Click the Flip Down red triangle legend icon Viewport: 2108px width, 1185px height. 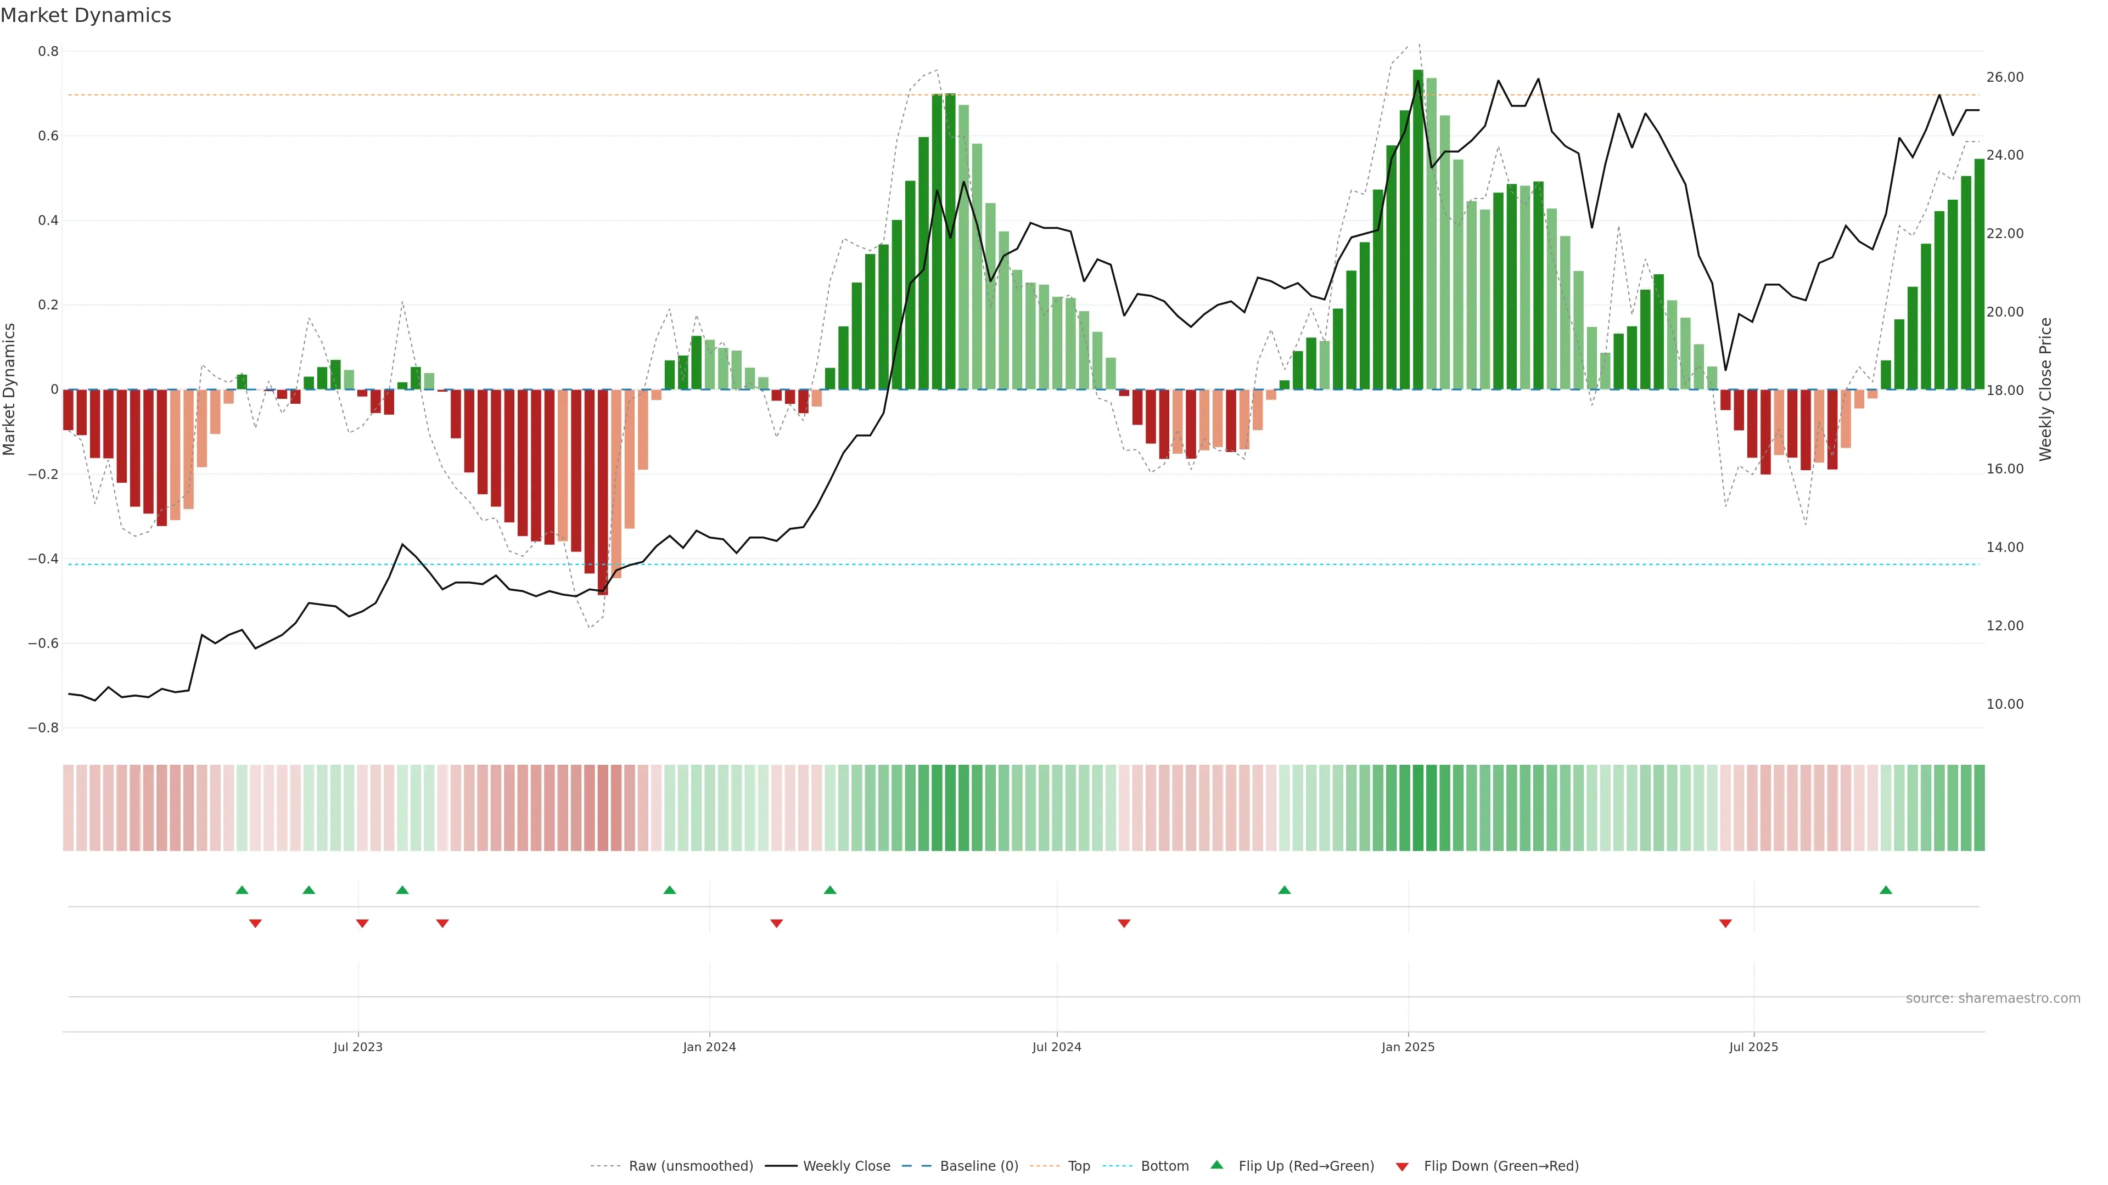coord(1402,1166)
